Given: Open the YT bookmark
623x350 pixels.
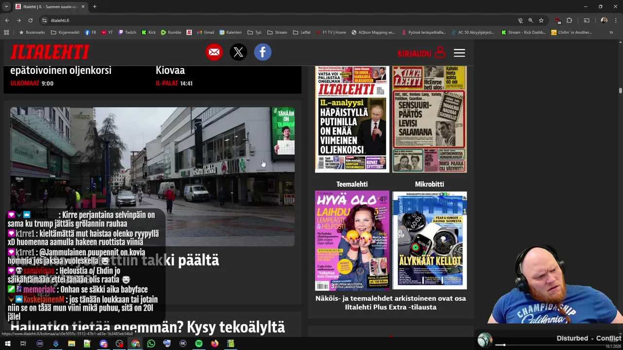Looking at the screenshot, I should [107, 33].
